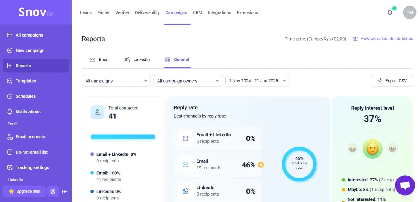This screenshot has height=202, width=418.
Task: Click the Total contacted 41 value
Action: [x=112, y=116]
